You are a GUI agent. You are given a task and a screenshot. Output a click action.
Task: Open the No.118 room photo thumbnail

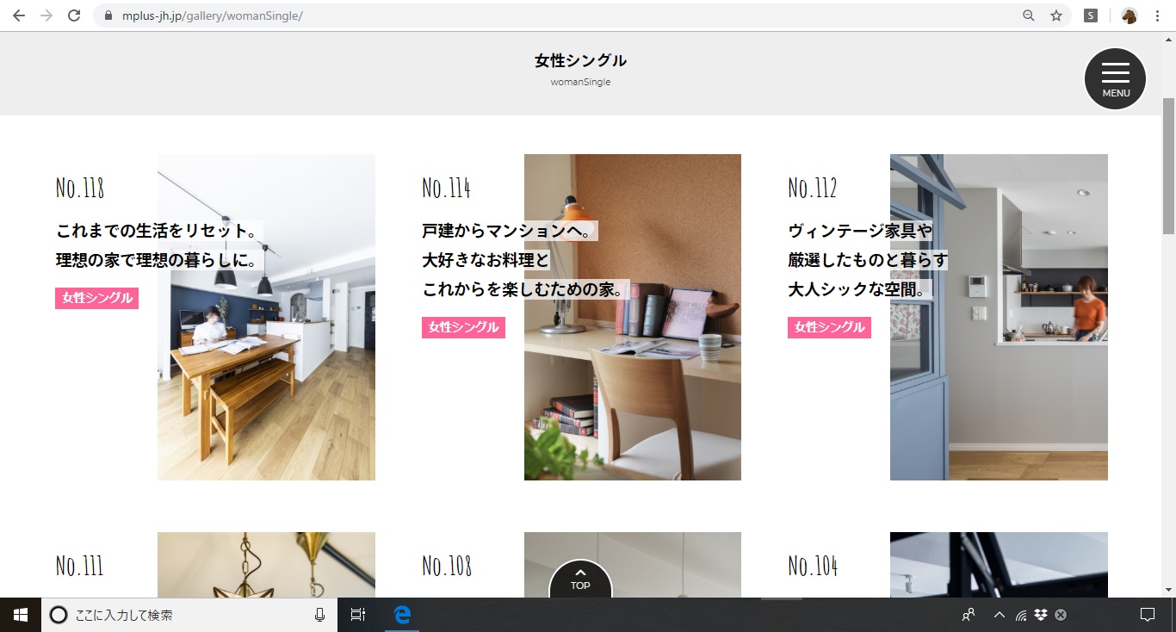click(266, 317)
